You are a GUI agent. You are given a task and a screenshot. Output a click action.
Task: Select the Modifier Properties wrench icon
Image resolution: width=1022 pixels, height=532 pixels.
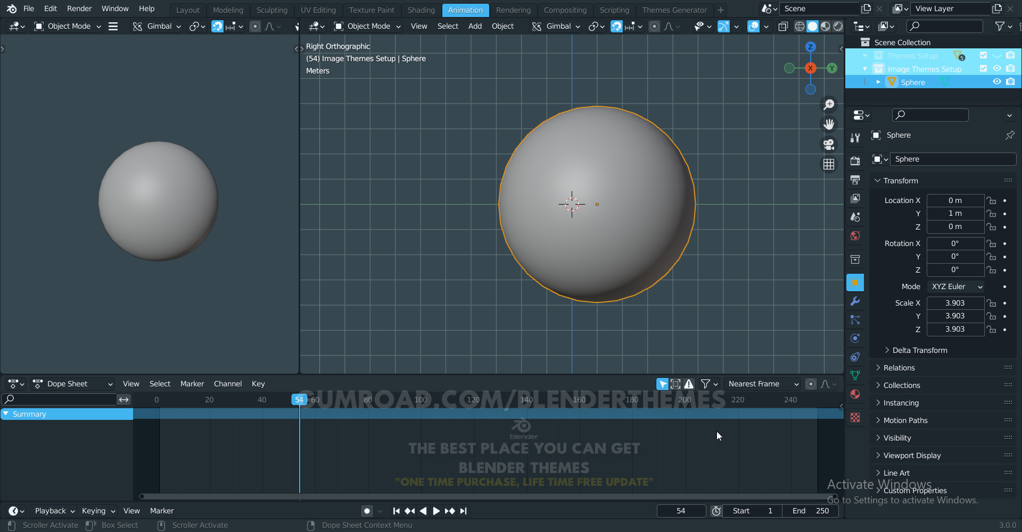coord(855,301)
